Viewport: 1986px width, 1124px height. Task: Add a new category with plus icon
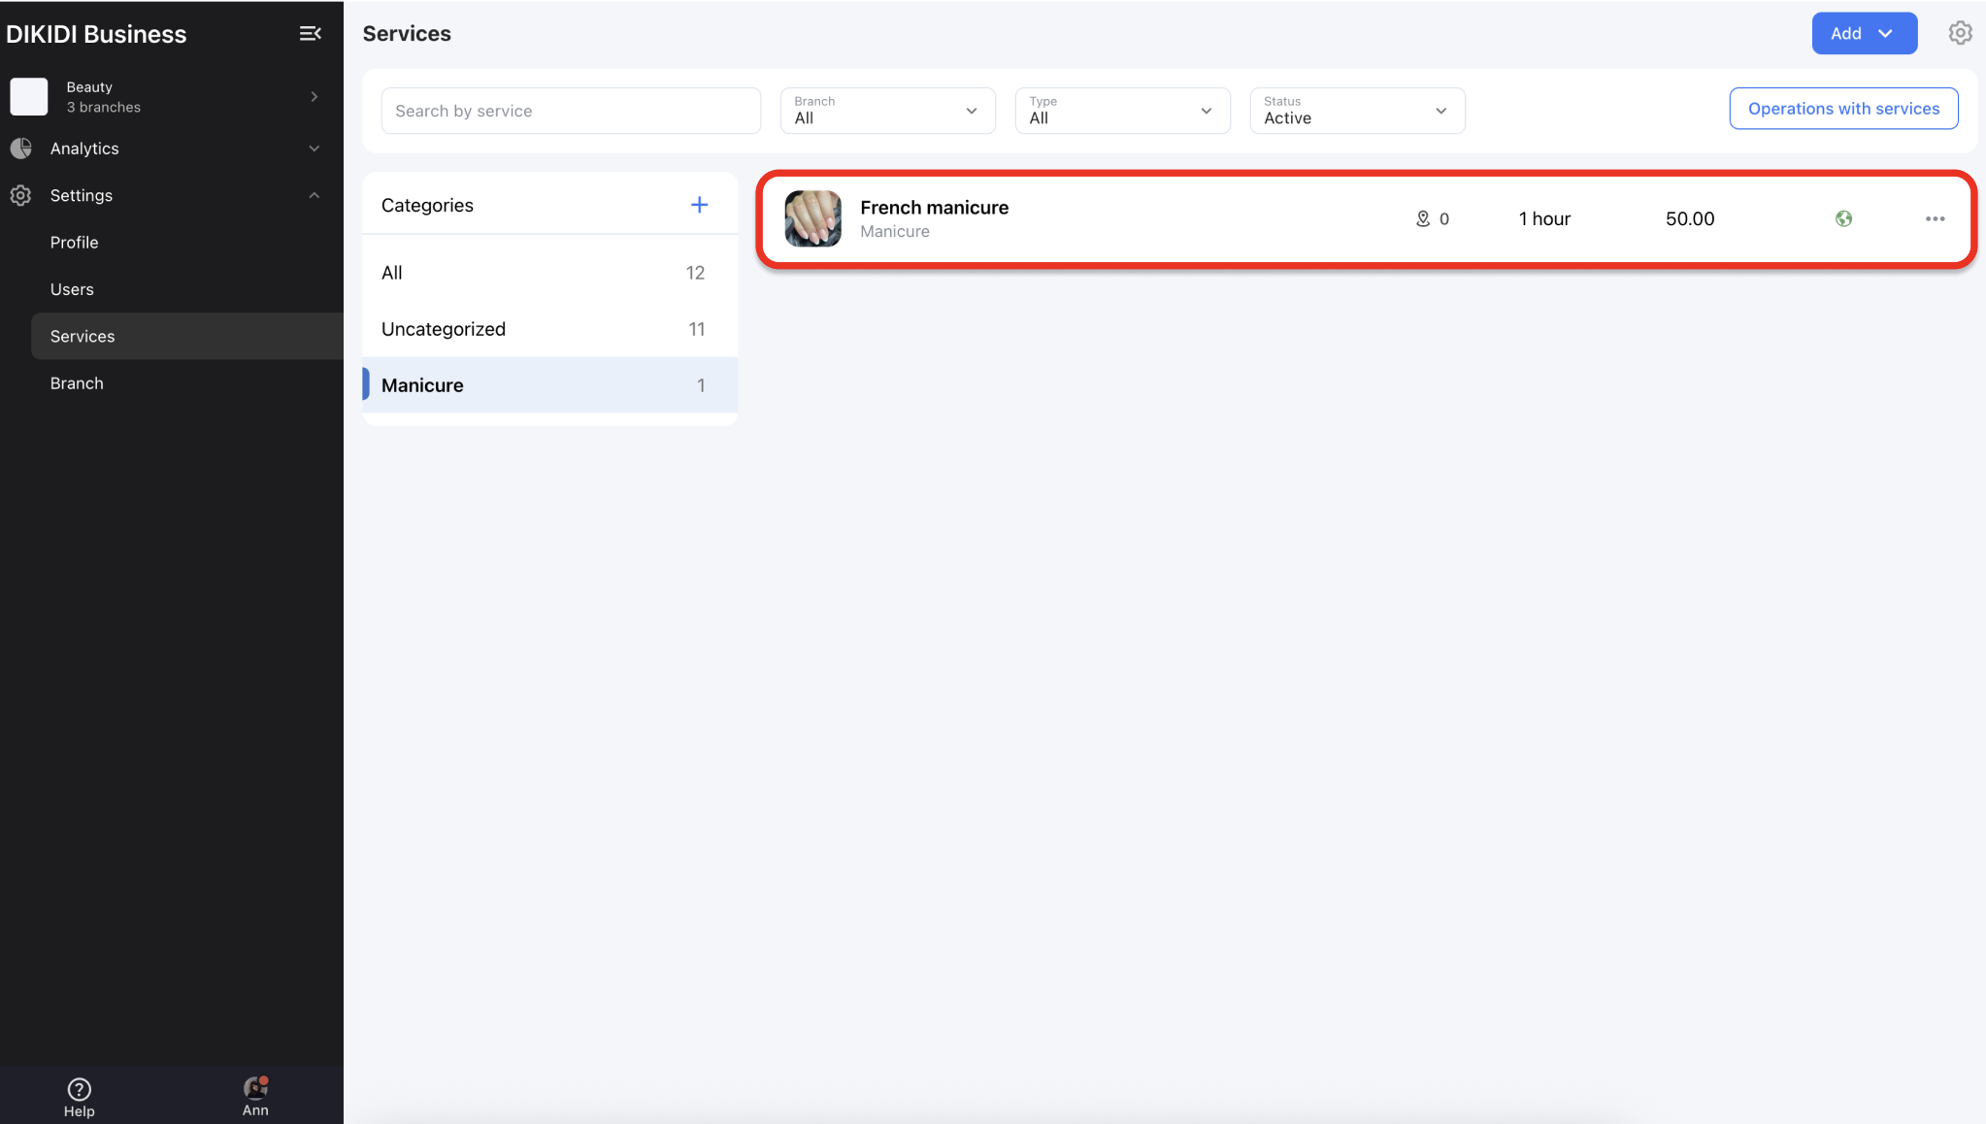pos(699,205)
